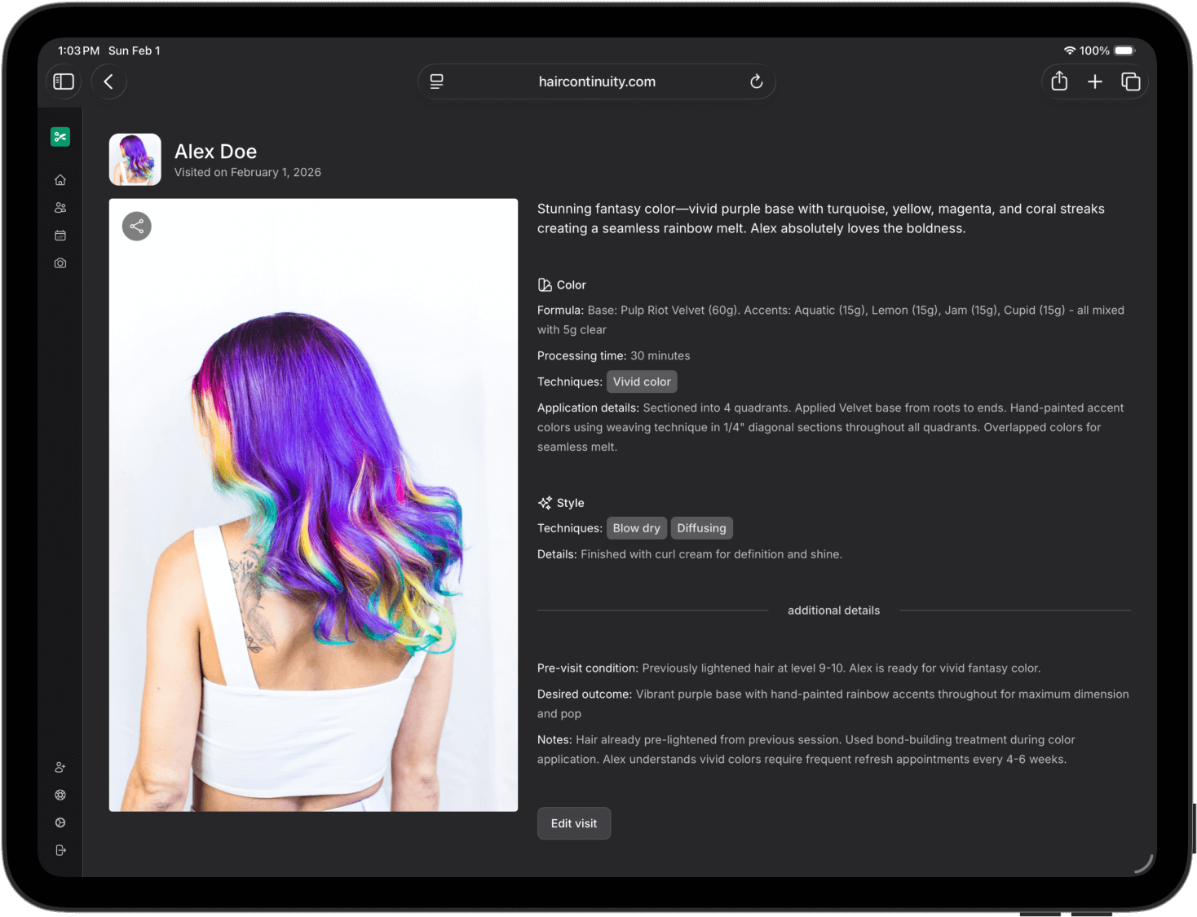Click the Edit visit button
The image size is (1197, 917).
coord(573,823)
